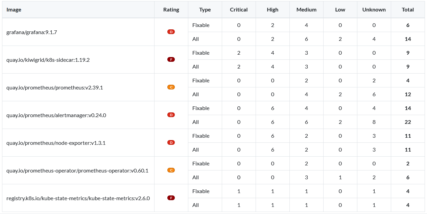Select the Unknown column header

[374, 9]
